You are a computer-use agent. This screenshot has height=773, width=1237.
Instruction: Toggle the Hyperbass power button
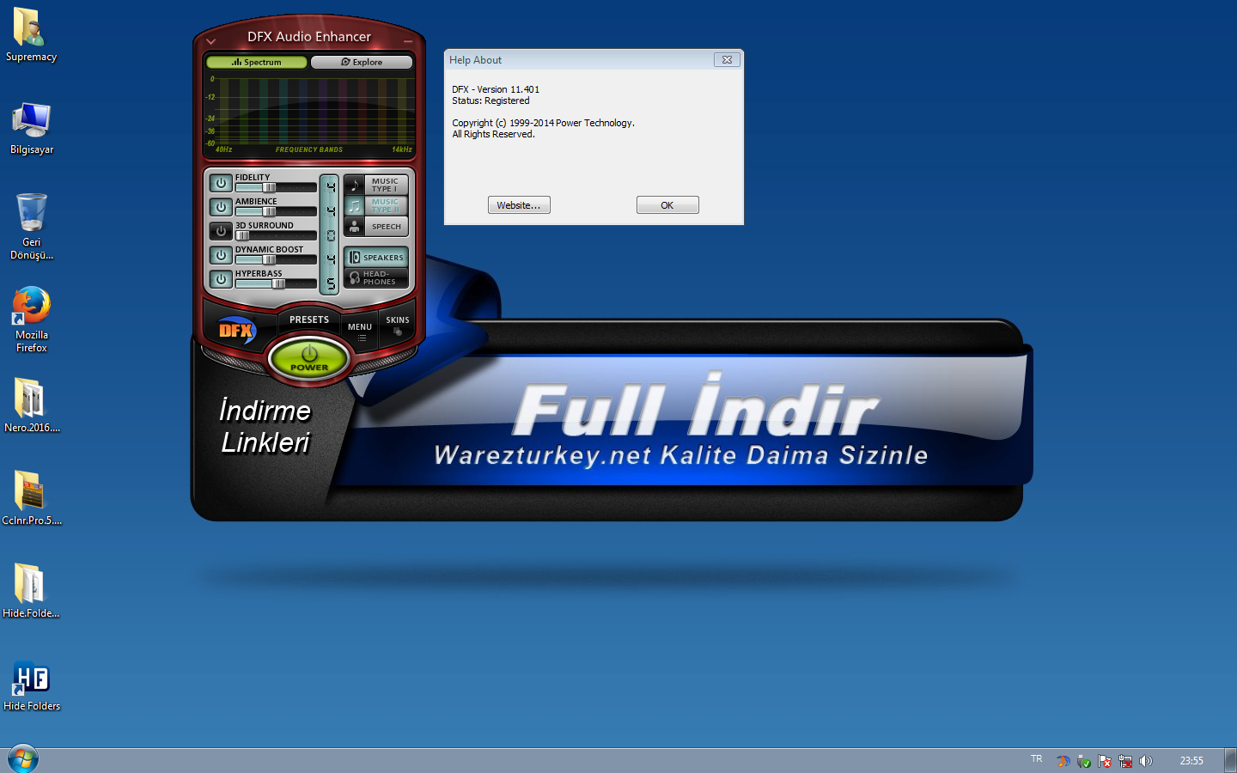tap(221, 279)
